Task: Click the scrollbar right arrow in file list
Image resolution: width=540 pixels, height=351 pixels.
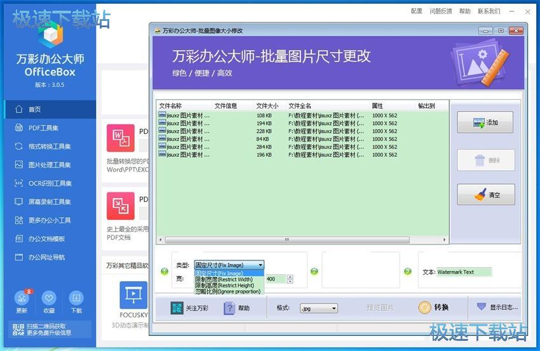Action: tap(444, 239)
